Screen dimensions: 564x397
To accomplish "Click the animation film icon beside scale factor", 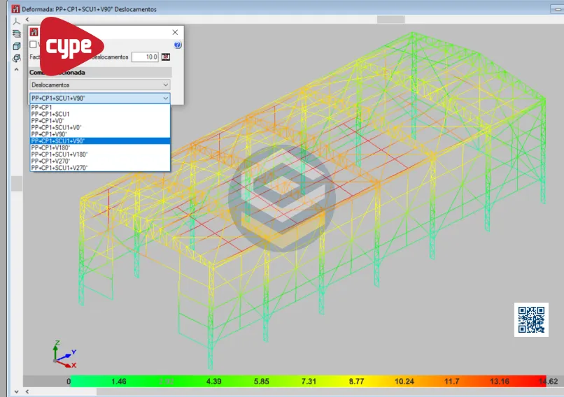I will tap(166, 57).
